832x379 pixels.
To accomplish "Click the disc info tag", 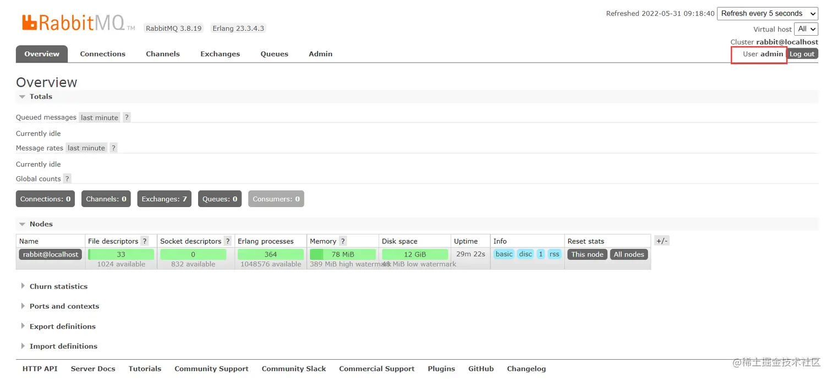I will pyautogui.click(x=526, y=254).
